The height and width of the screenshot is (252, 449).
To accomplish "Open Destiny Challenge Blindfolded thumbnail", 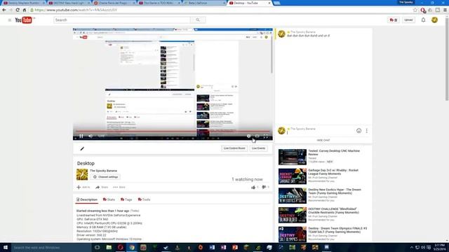I will [293, 215].
